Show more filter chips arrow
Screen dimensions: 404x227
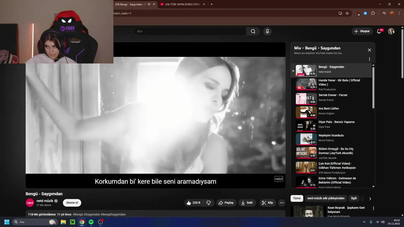[370, 199]
